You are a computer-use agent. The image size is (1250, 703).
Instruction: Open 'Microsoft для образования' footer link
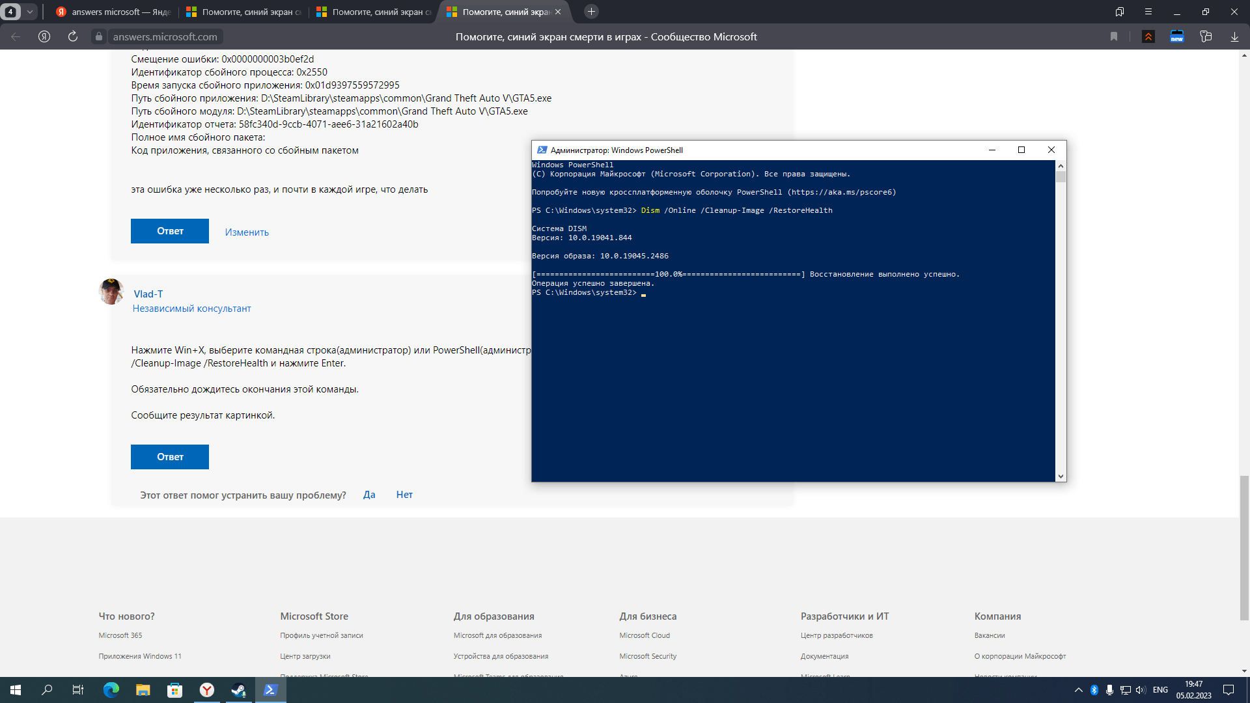coord(497,635)
